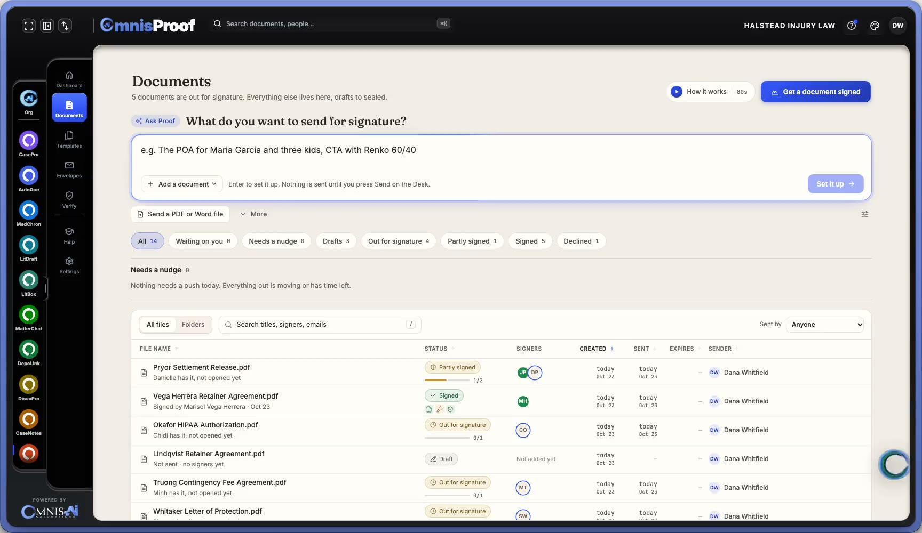
Task: Open Templates in the sidebar
Action: pos(69,140)
